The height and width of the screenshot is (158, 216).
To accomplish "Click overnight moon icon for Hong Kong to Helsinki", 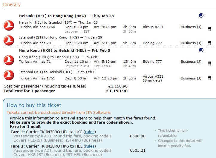I will 201,50.
